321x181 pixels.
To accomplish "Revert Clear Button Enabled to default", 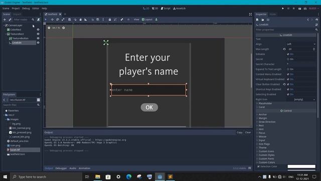I will 284,84.
